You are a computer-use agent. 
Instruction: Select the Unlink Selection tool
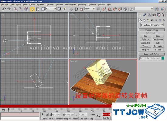pyautogui.click(x=21, y=9)
